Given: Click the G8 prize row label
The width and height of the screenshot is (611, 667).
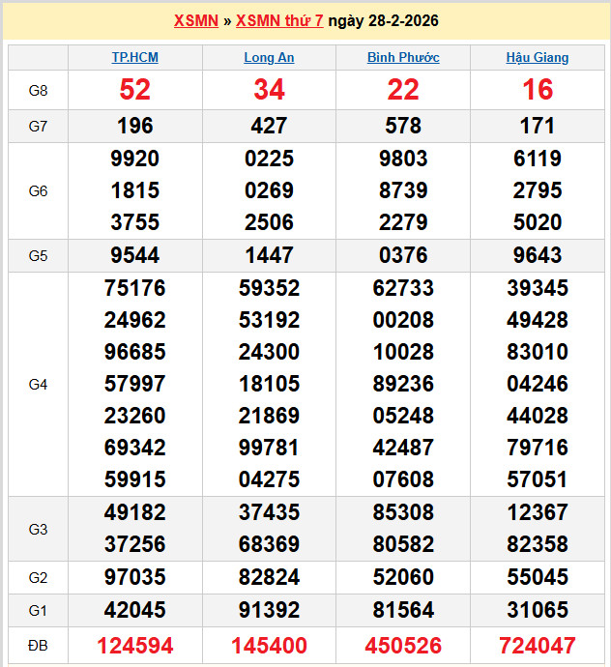Looking at the screenshot, I should [x=38, y=90].
